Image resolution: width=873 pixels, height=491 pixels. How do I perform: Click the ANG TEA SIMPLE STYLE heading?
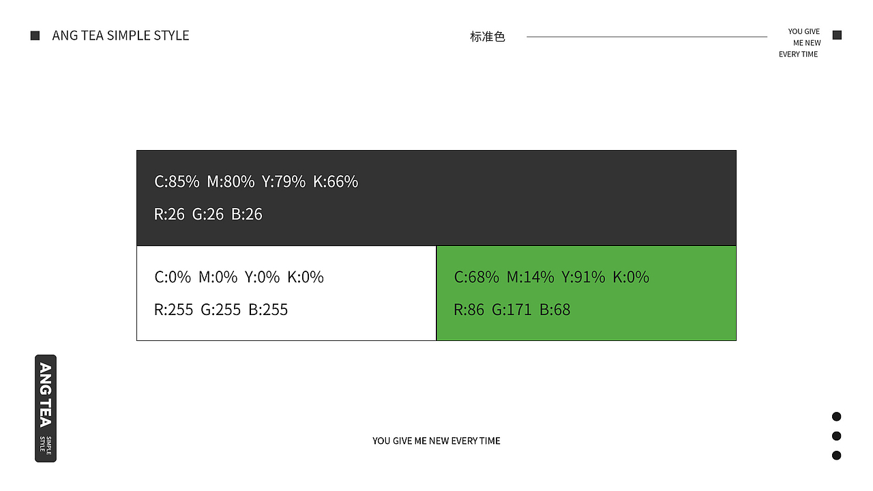[121, 35]
